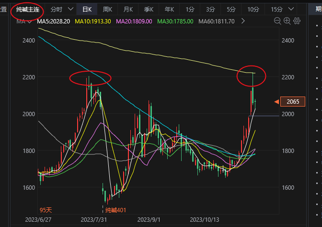Switch to 周K weekly chart tab
The image size is (322, 227).
107,9
